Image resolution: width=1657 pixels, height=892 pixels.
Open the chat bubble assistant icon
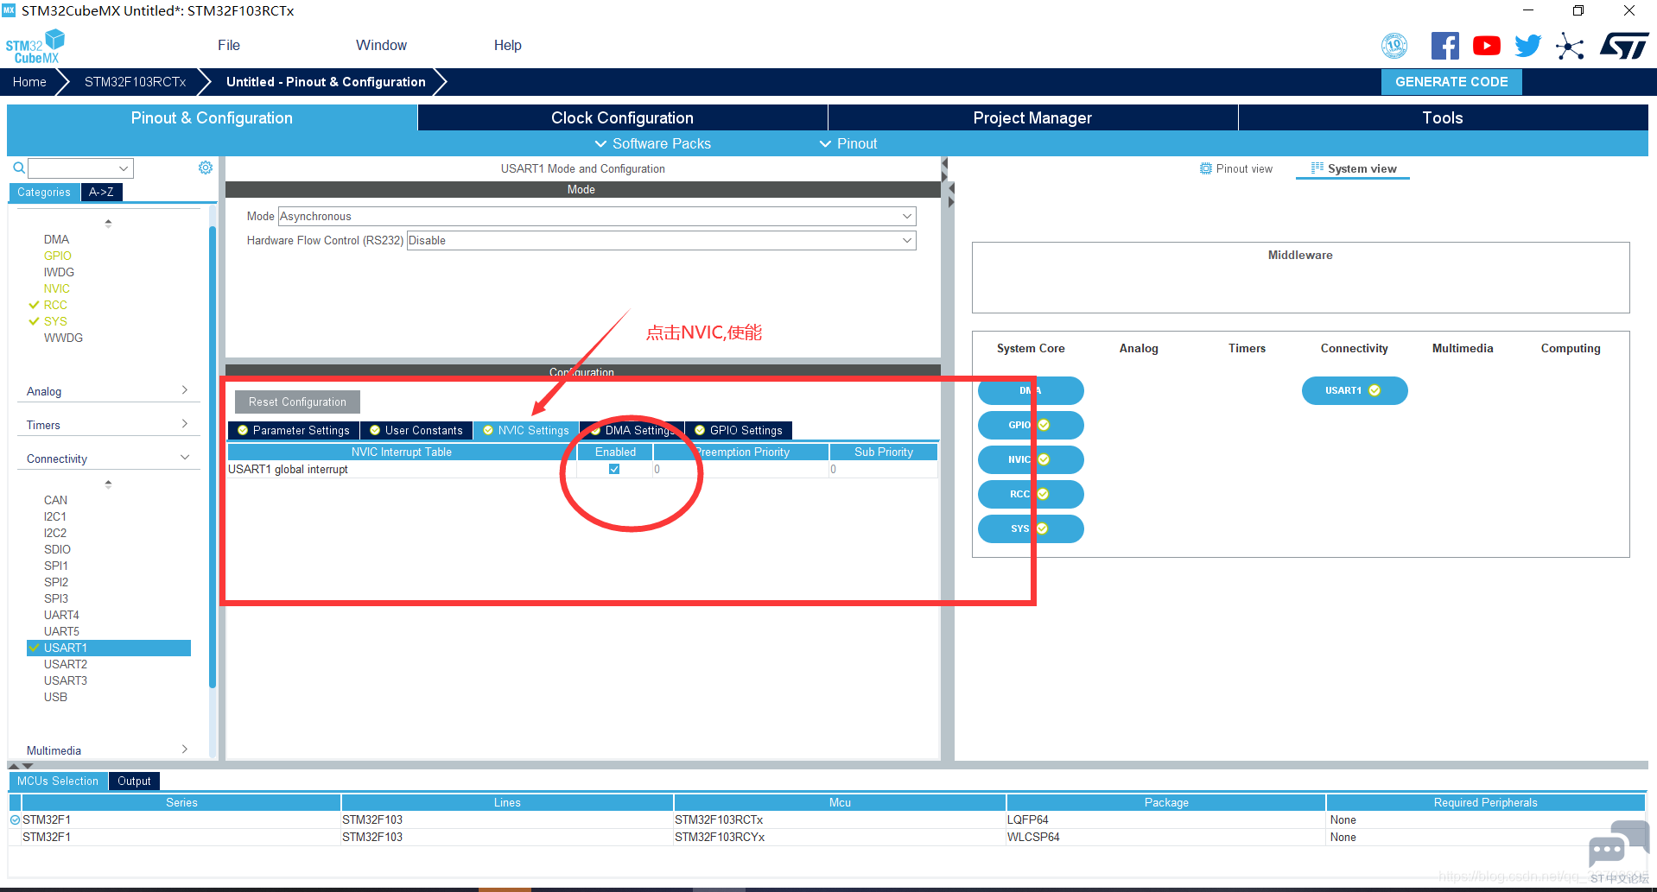pos(1618,845)
